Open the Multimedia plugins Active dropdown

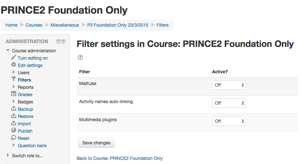click(229, 121)
